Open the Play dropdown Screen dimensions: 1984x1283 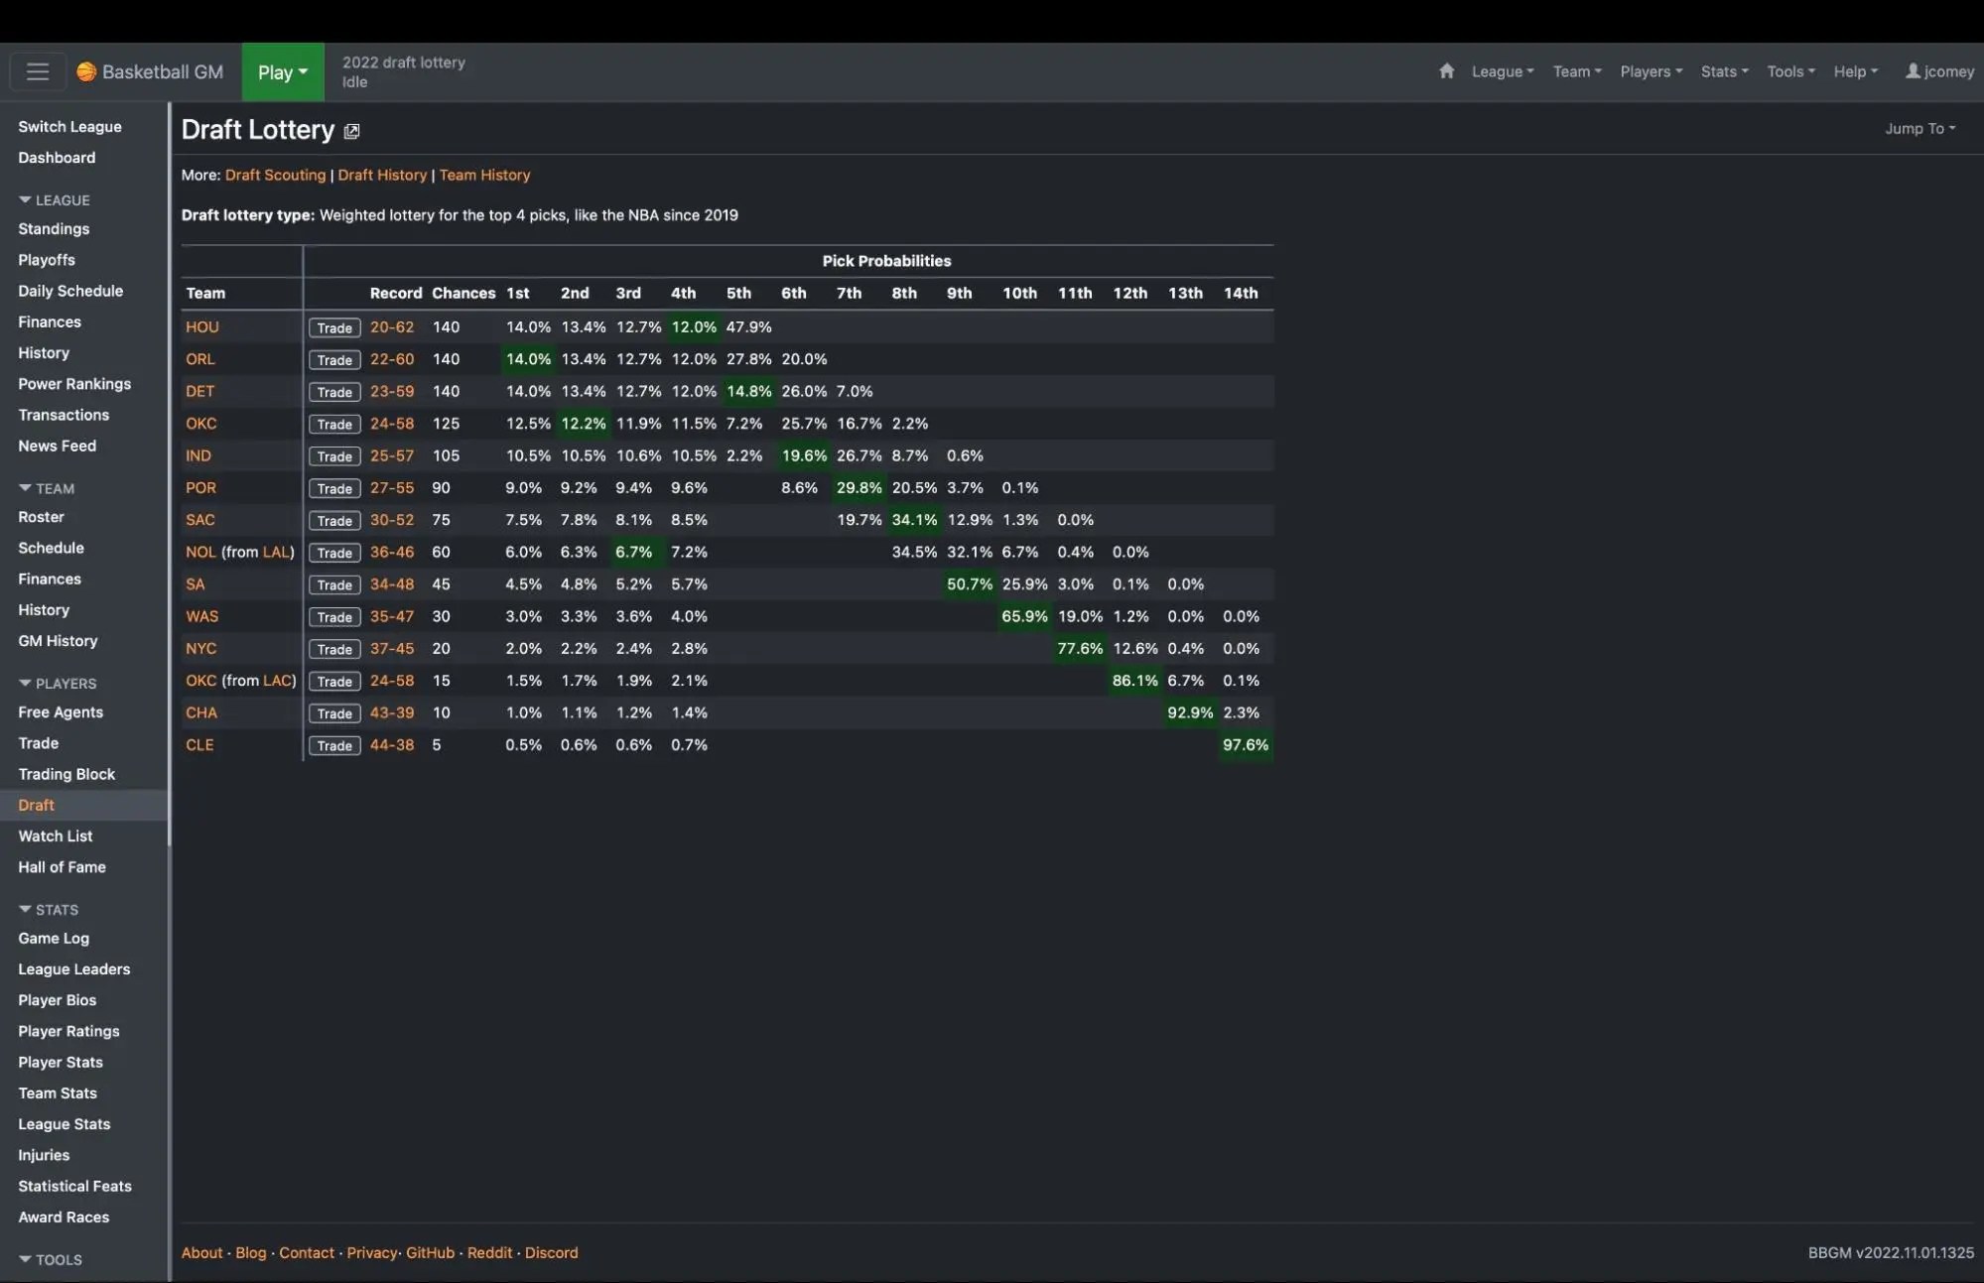pyautogui.click(x=283, y=71)
